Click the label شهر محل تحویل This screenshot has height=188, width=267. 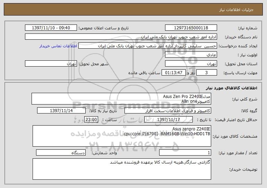pyautogui.click(x=93, y=64)
